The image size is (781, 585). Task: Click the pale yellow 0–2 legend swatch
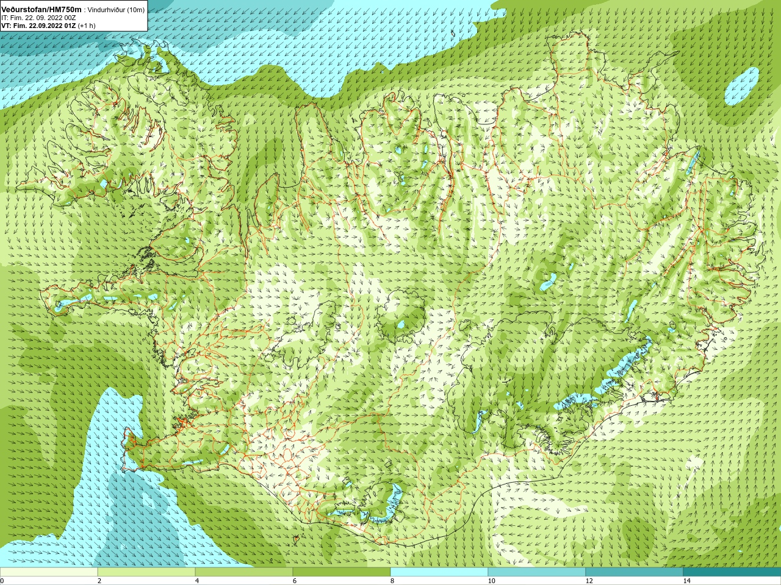[x=49, y=572]
